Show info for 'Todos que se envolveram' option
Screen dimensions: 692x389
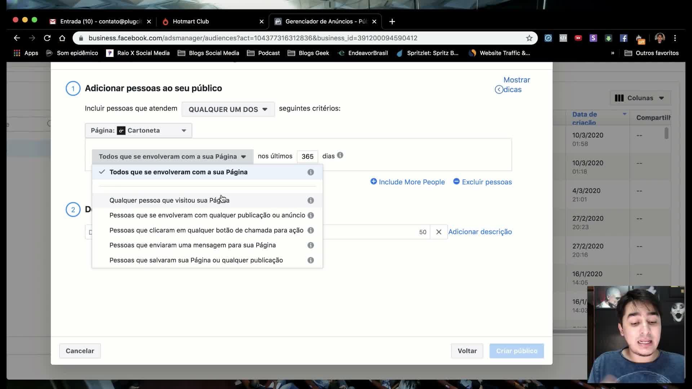311,172
